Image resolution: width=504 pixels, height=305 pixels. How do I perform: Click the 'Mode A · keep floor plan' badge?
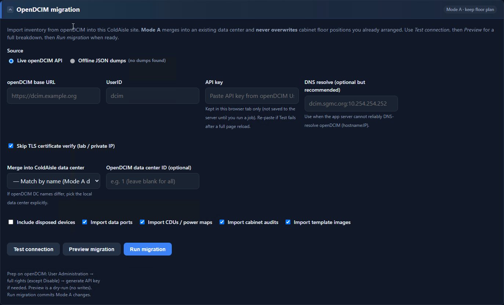(470, 10)
